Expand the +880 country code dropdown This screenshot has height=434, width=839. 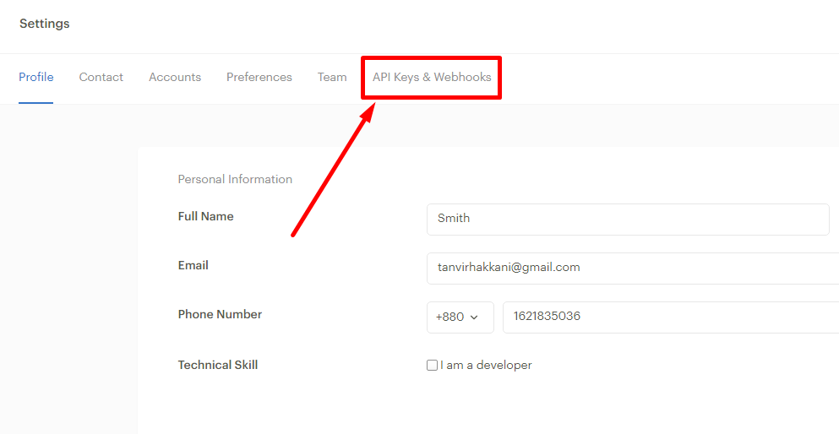460,317
